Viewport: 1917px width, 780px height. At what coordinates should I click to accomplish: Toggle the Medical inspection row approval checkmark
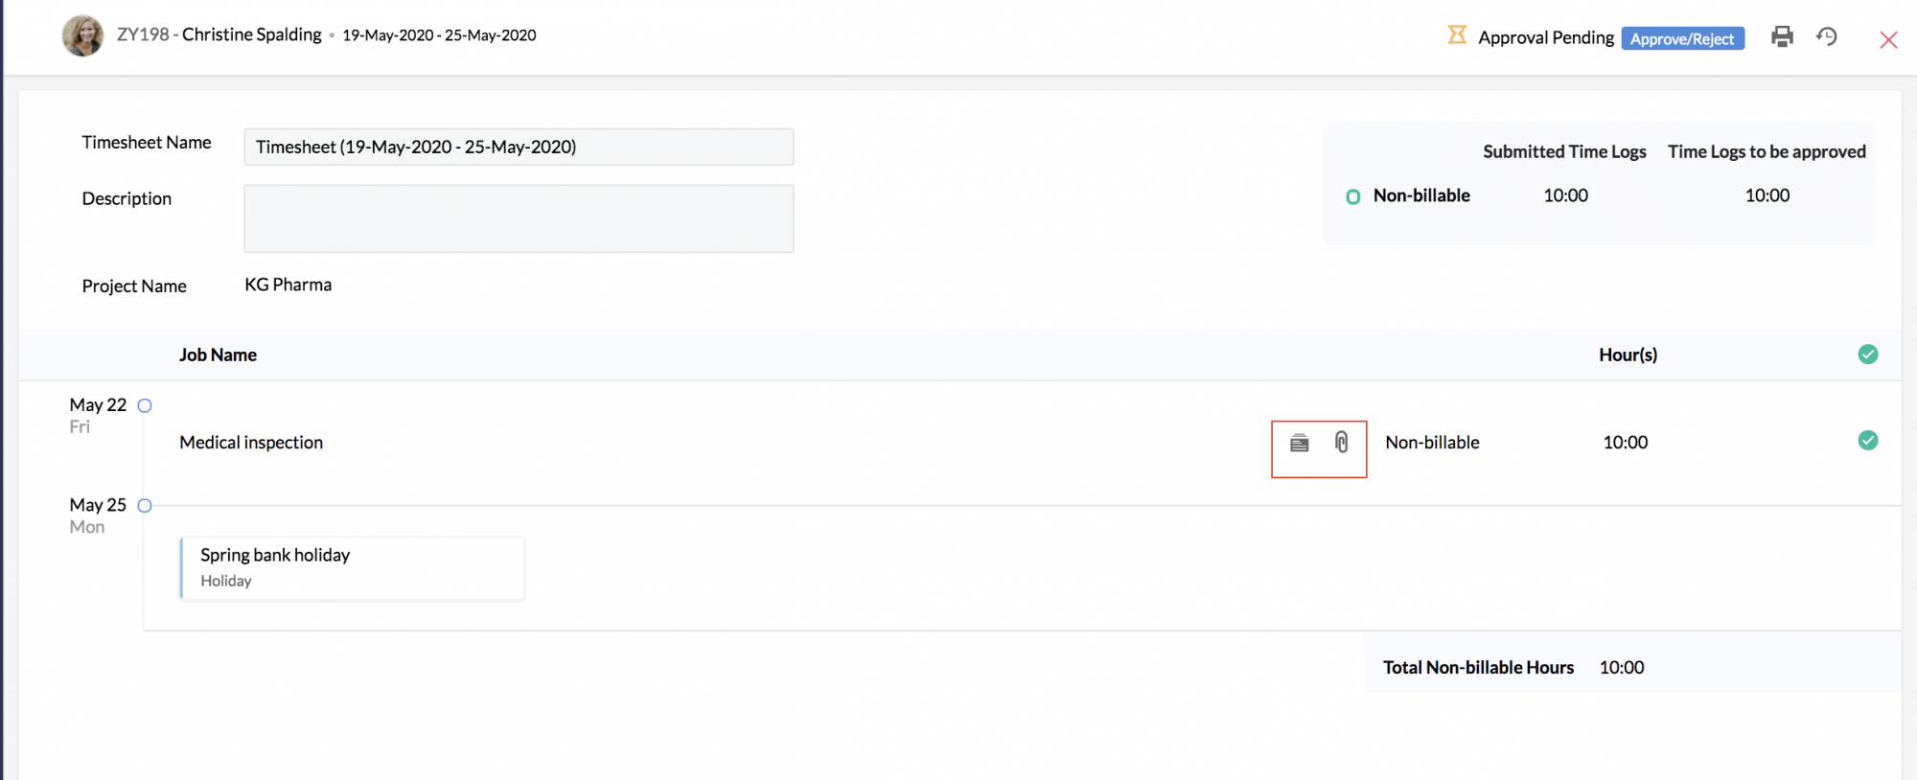[x=1868, y=441]
